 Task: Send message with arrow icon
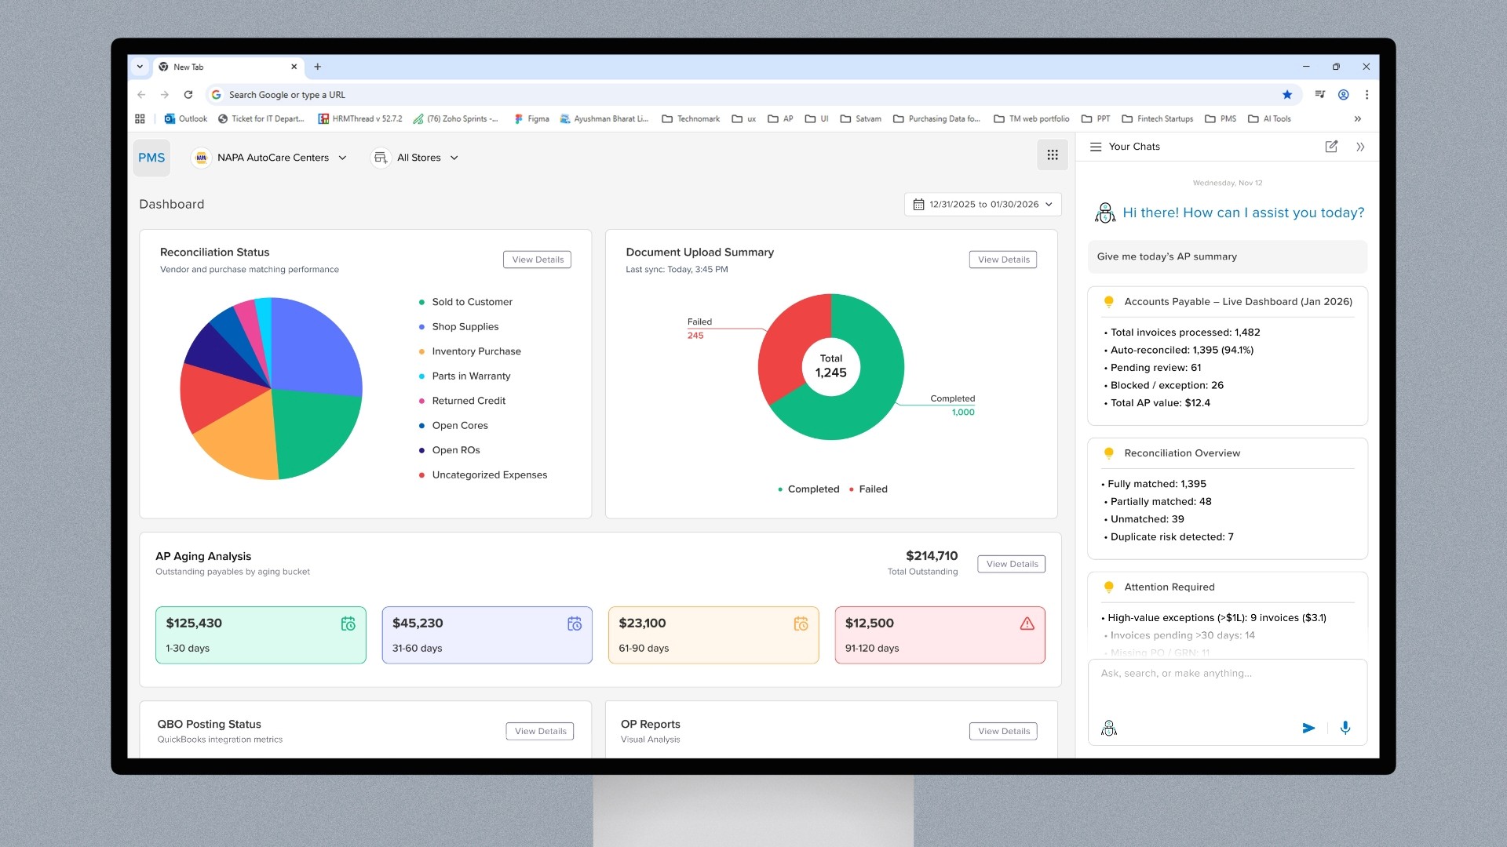tap(1308, 728)
